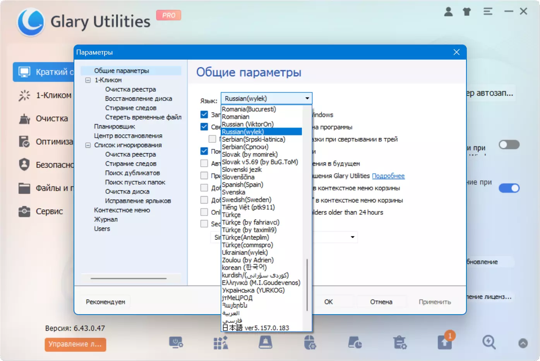This screenshot has height=361, width=540.
Task: Open the uninstall manager trash icon
Action: pyautogui.click(x=400, y=342)
